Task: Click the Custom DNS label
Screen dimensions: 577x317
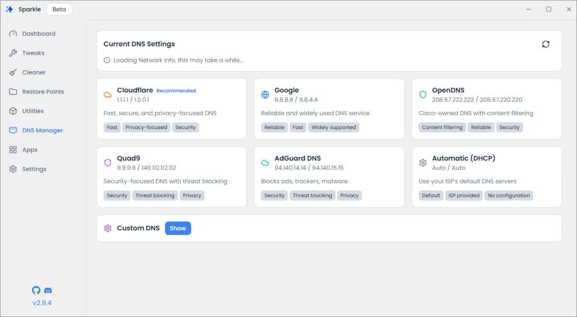Action: click(138, 228)
